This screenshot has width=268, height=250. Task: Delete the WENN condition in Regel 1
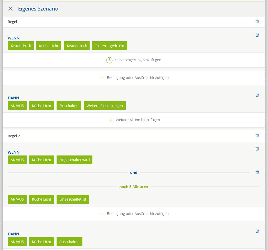pyautogui.click(x=257, y=35)
